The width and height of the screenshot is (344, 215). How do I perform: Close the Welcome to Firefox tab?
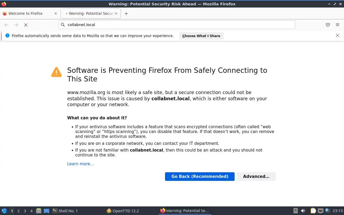[x=56, y=13]
